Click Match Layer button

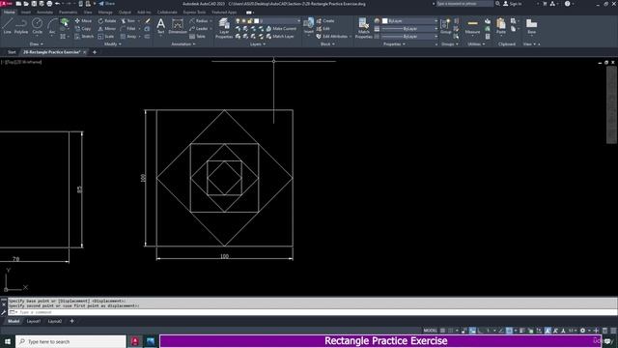[280, 37]
